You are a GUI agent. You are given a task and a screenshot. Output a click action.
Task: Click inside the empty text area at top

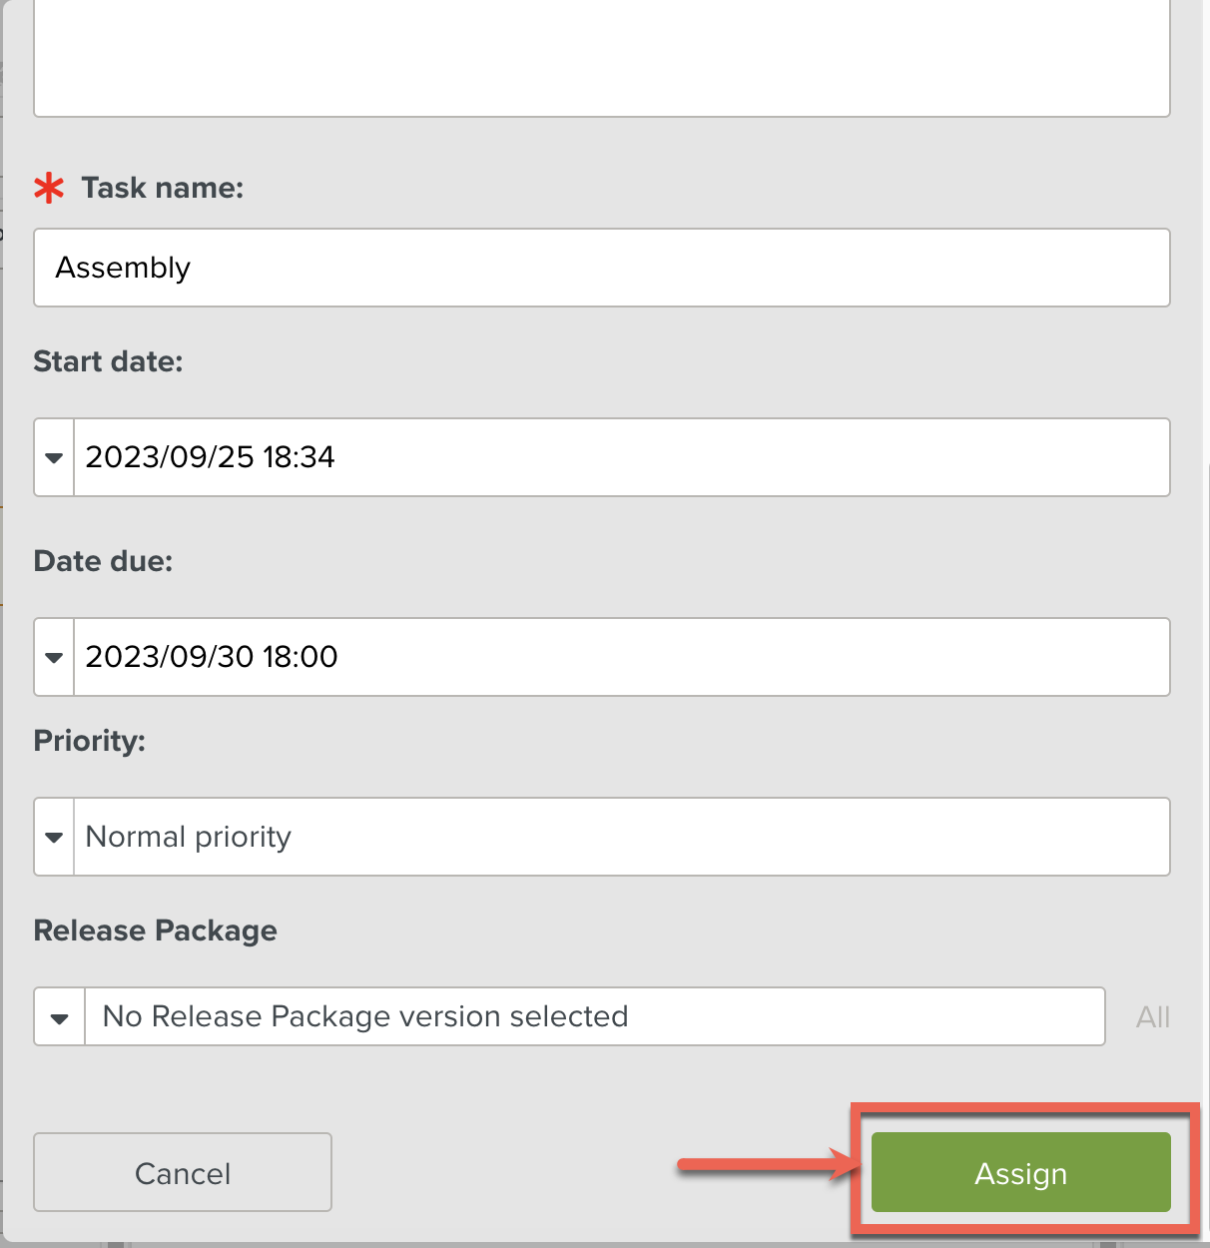[x=601, y=60]
